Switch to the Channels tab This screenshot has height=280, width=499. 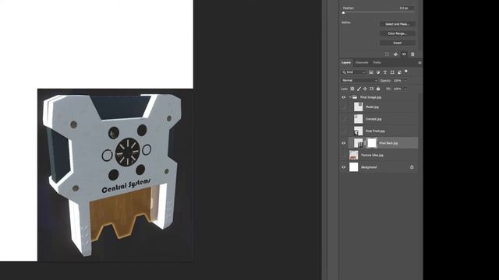[x=362, y=62]
